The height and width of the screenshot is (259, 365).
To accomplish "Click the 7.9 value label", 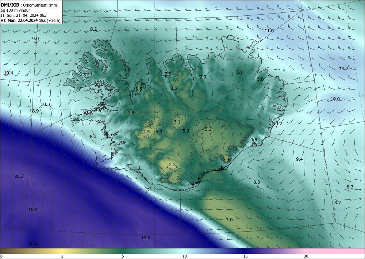I will tap(203, 77).
